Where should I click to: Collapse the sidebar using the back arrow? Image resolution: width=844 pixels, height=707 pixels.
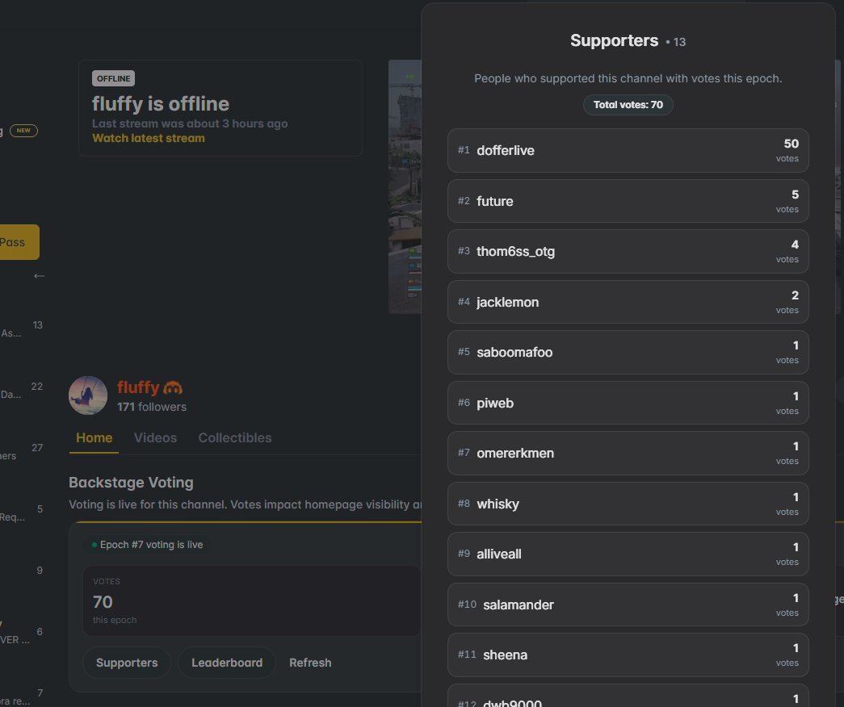click(x=39, y=275)
